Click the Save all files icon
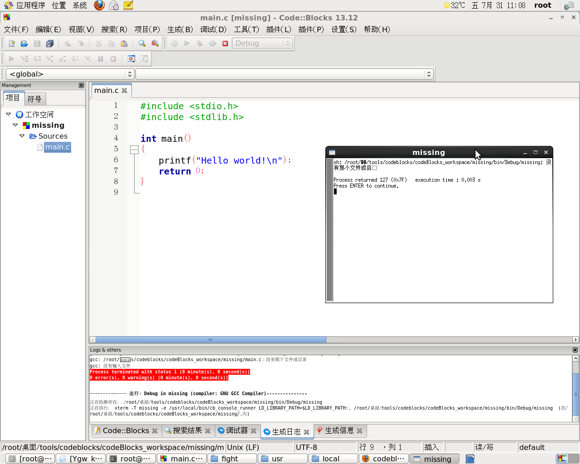This screenshot has height=464, width=580. click(50, 43)
